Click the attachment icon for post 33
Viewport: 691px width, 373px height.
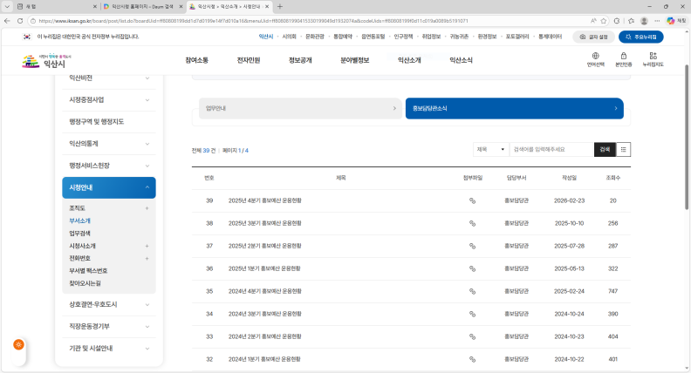(x=472, y=337)
